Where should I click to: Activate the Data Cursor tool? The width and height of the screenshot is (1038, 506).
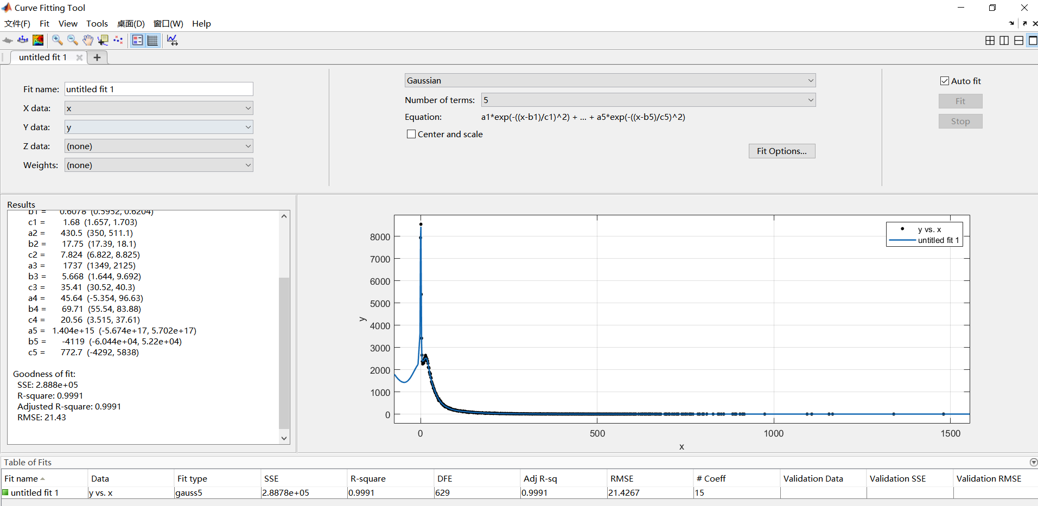[103, 40]
